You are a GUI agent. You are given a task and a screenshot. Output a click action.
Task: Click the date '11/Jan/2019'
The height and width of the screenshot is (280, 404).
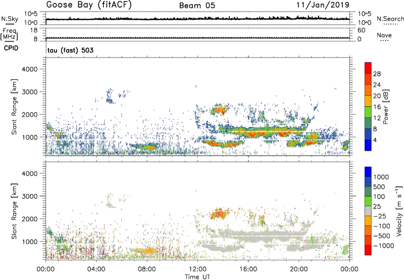323,5
